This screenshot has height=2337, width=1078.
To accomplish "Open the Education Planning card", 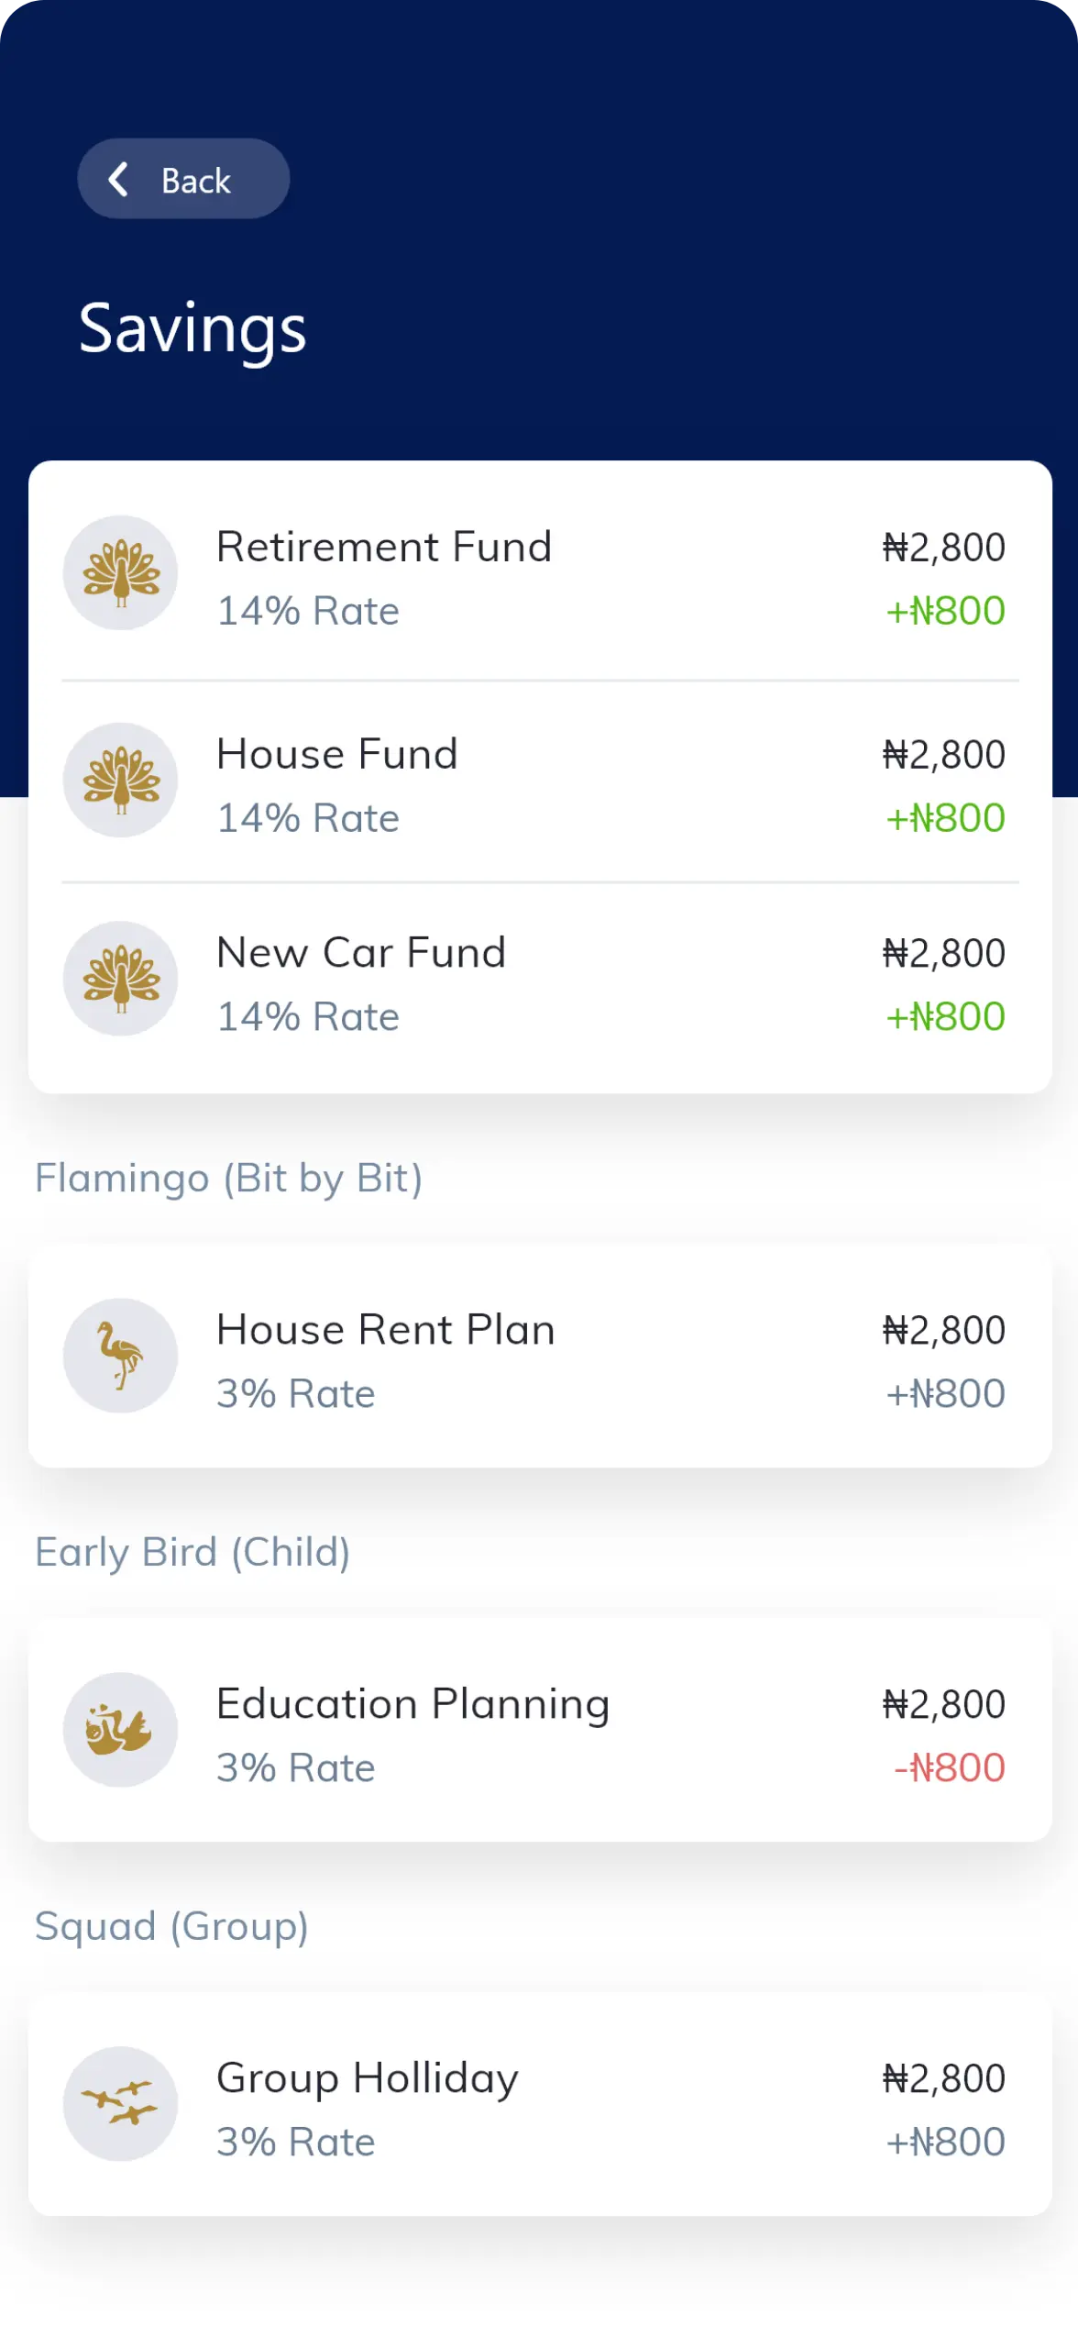I will (540, 1730).
